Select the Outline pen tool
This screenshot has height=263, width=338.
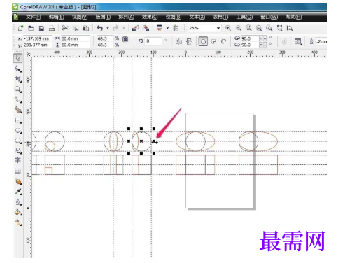(x=18, y=202)
